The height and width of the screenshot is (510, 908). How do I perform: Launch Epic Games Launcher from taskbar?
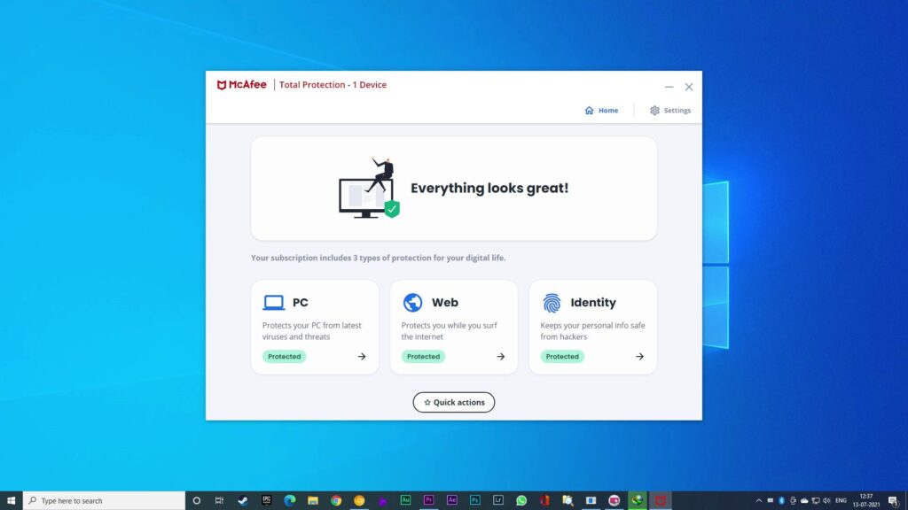tap(266, 501)
